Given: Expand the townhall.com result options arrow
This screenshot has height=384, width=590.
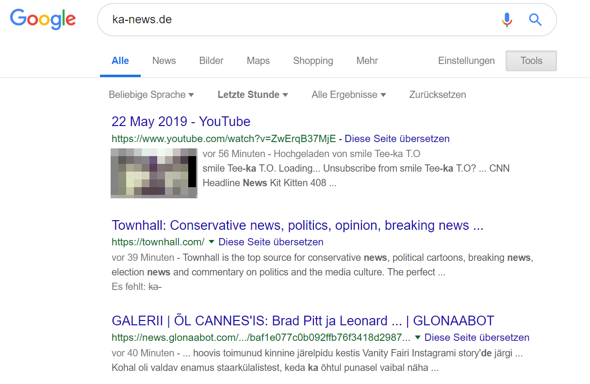Looking at the screenshot, I should click(x=211, y=241).
